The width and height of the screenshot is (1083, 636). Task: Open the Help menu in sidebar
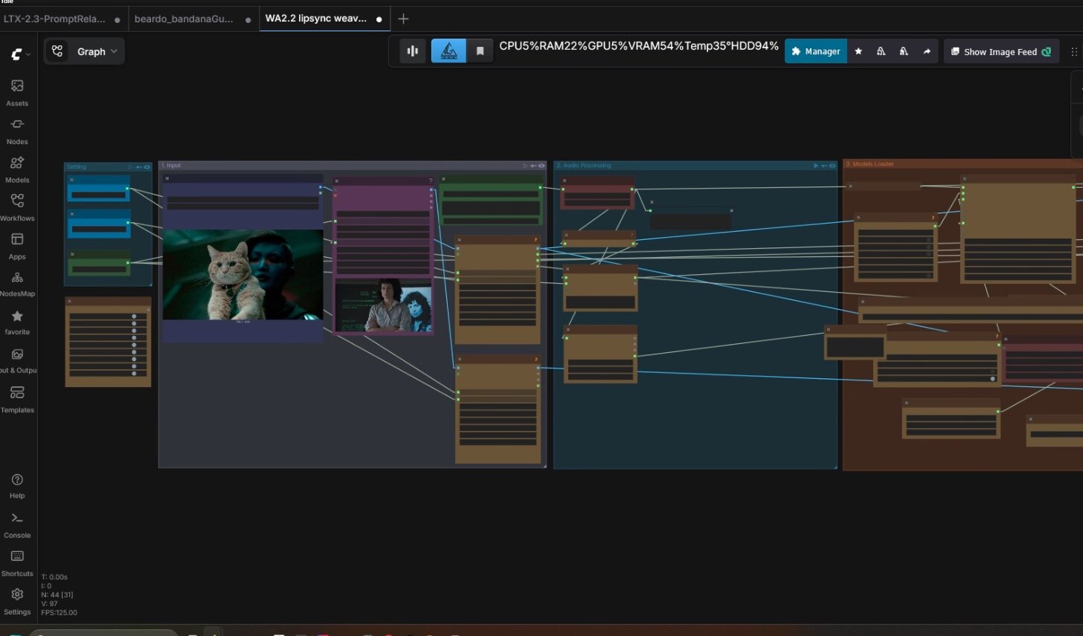click(x=17, y=486)
